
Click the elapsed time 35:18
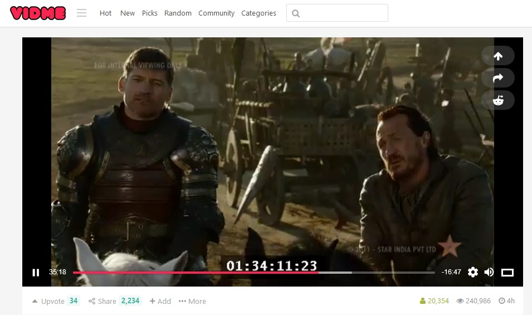57,272
